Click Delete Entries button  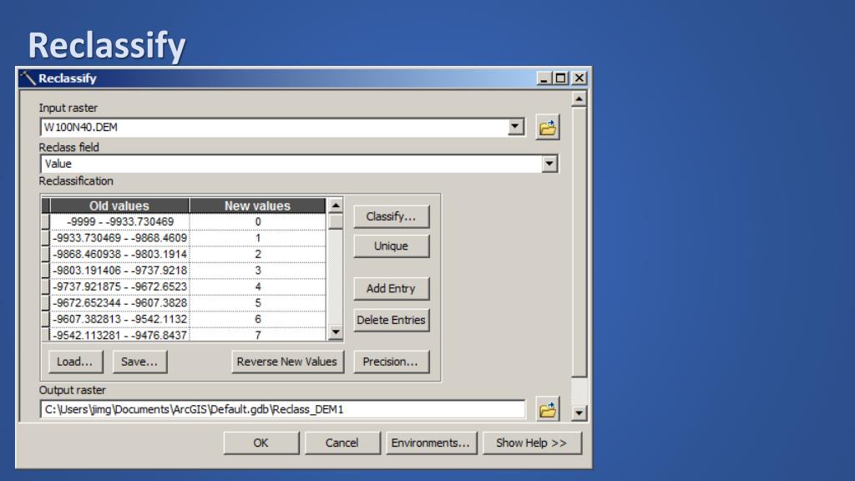tap(391, 320)
